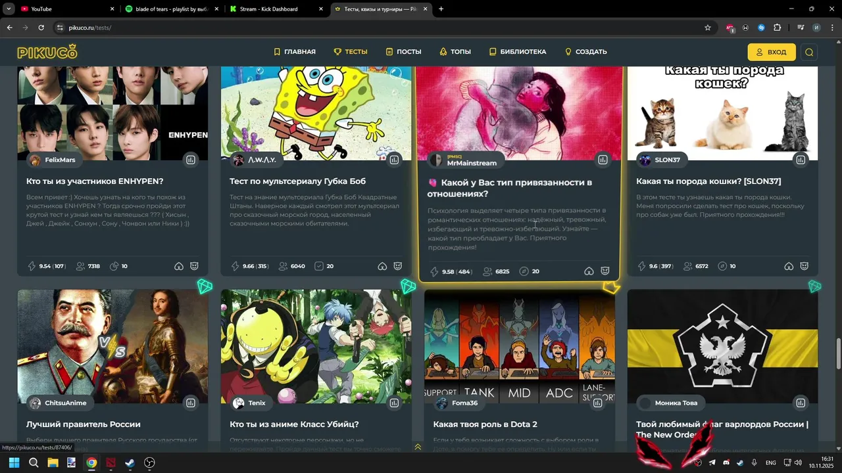
Task: Open 'Тест по мультсериалу Губка Боб'
Action: (297, 181)
